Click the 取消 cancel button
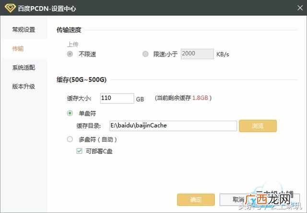307x213 pixels. coord(238,200)
